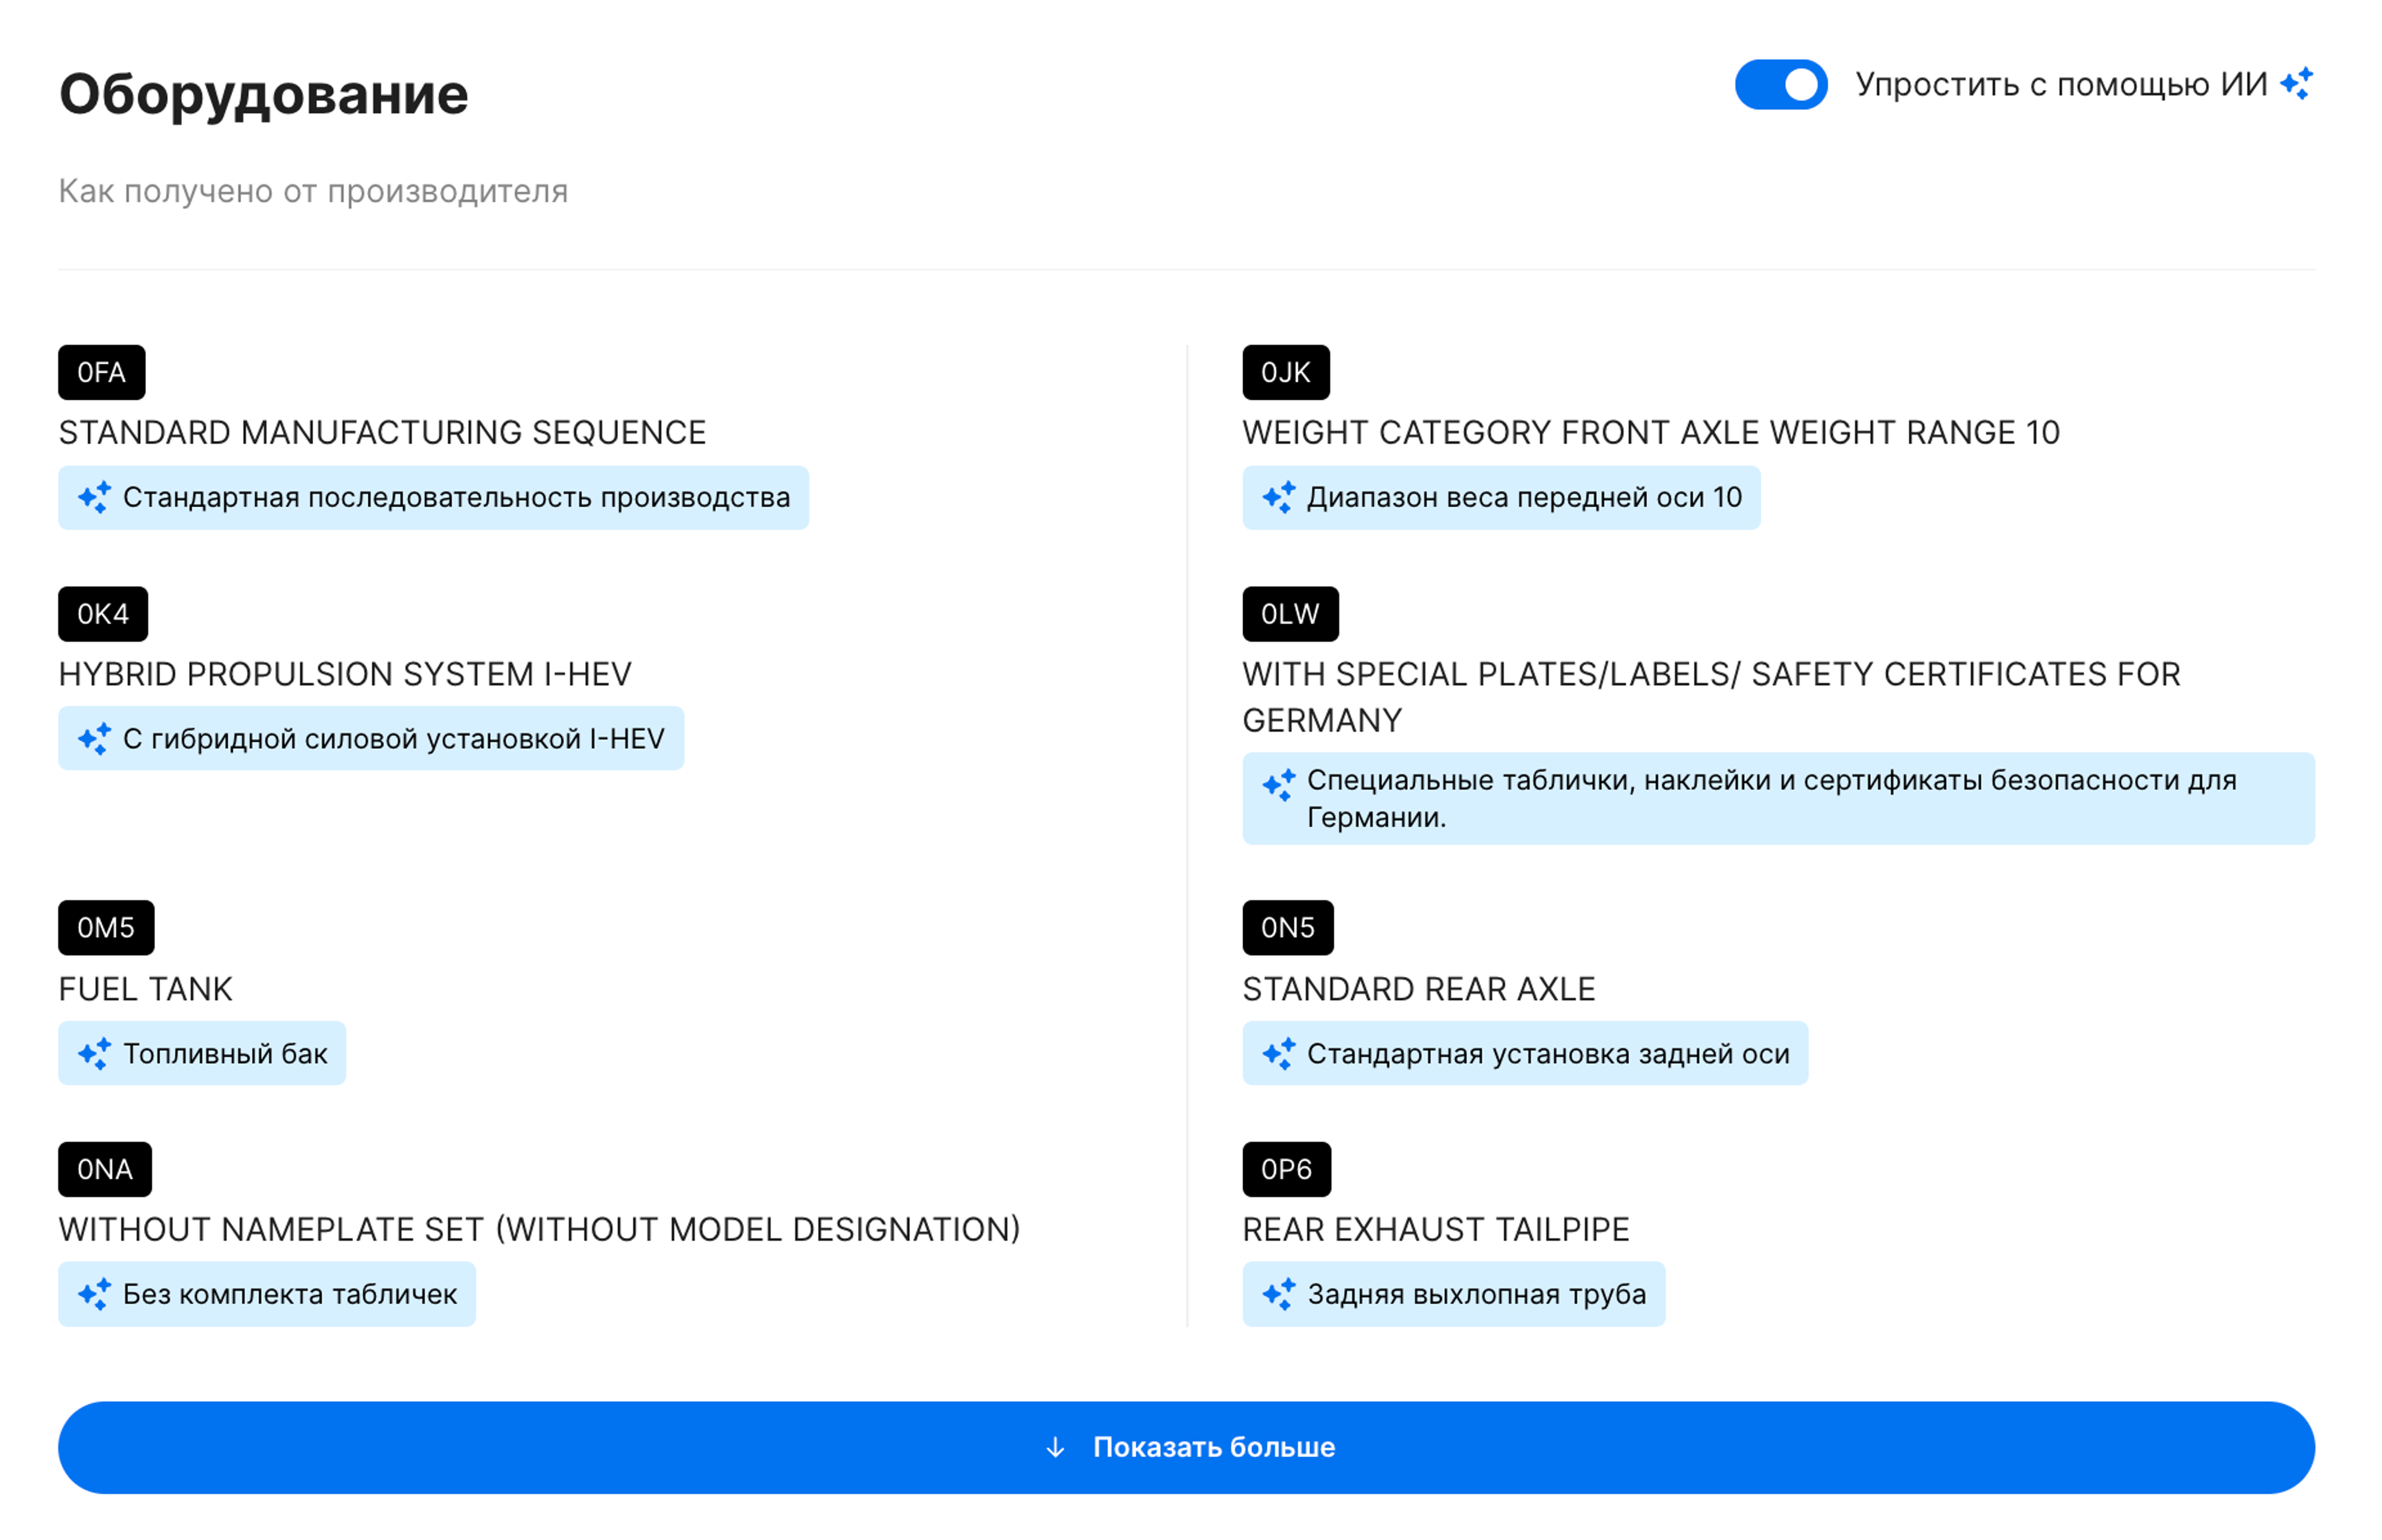Toggle the AI simplification switch off
Viewport: 2382px width, 1540px height.
click(x=1781, y=84)
